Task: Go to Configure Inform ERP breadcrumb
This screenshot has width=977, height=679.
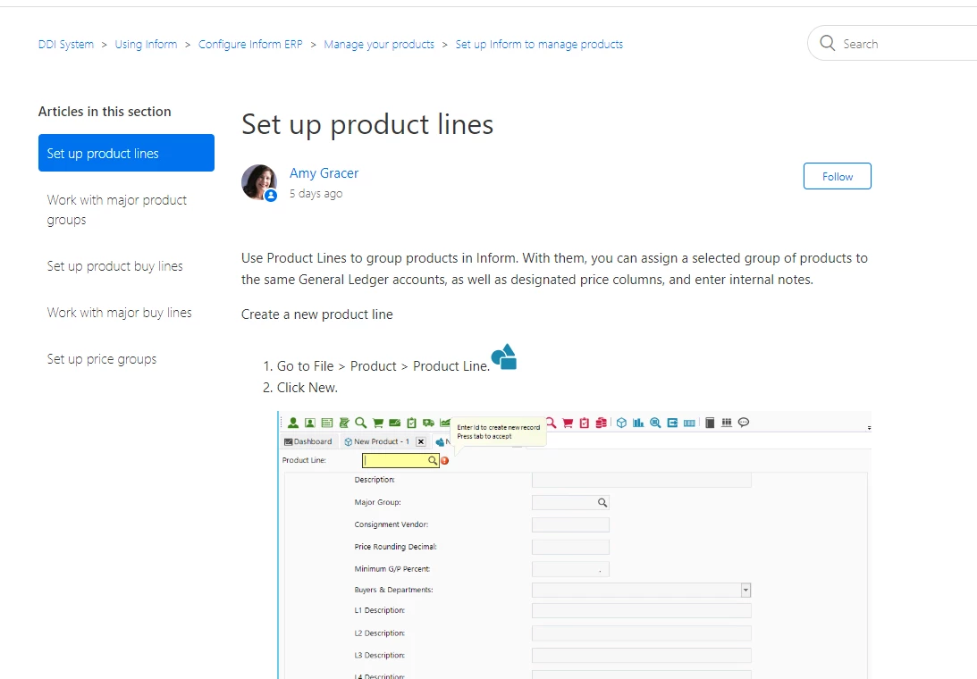Action: (x=250, y=45)
